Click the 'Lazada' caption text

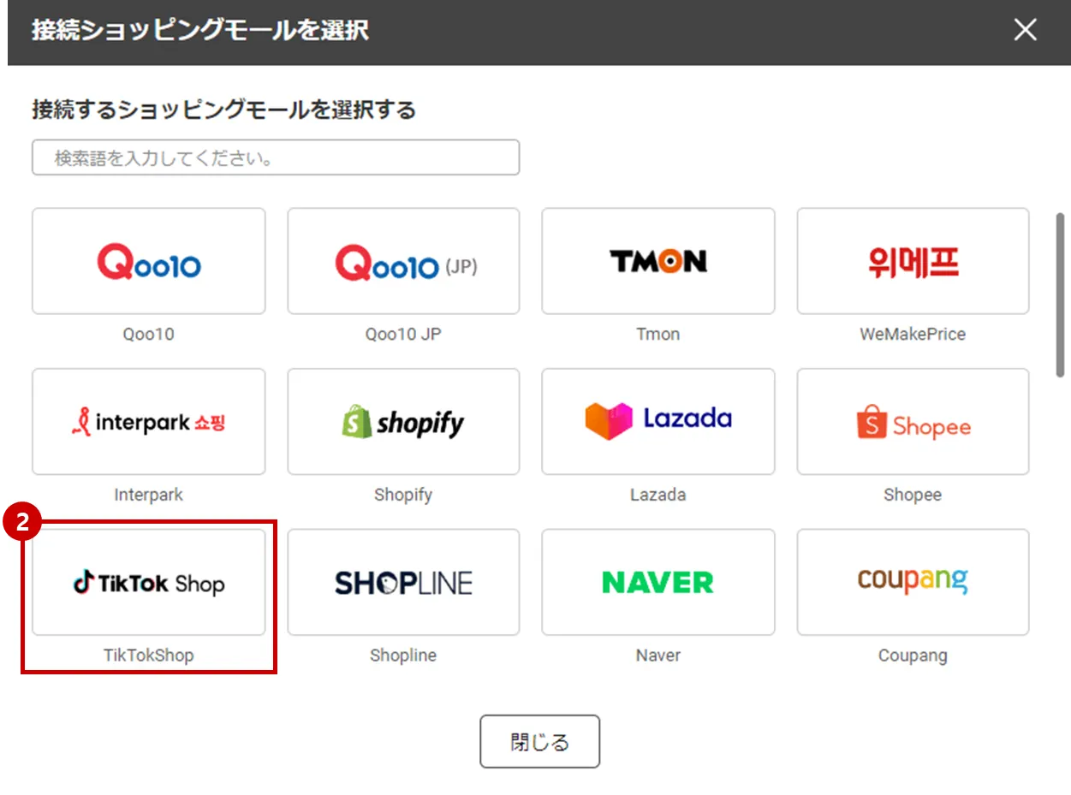(658, 495)
